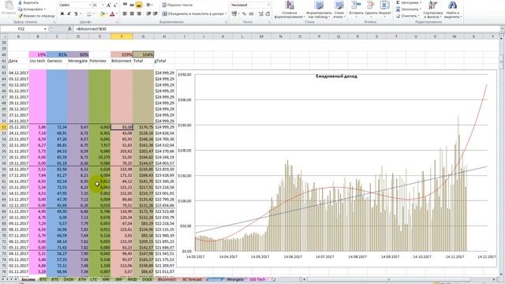Increase the indent
Image resolution: width=505 pixels, height=284 pixels.
tap(155, 14)
